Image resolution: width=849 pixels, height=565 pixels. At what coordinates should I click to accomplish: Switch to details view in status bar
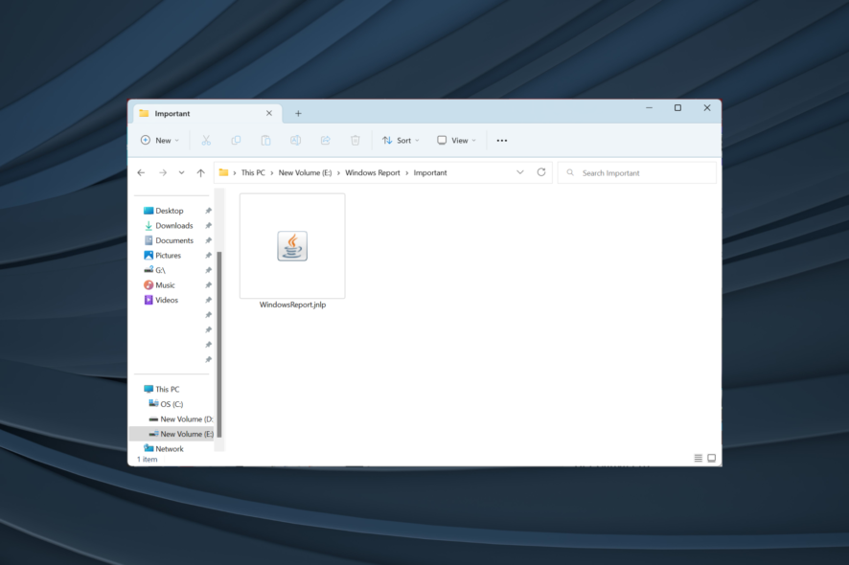[699, 458]
